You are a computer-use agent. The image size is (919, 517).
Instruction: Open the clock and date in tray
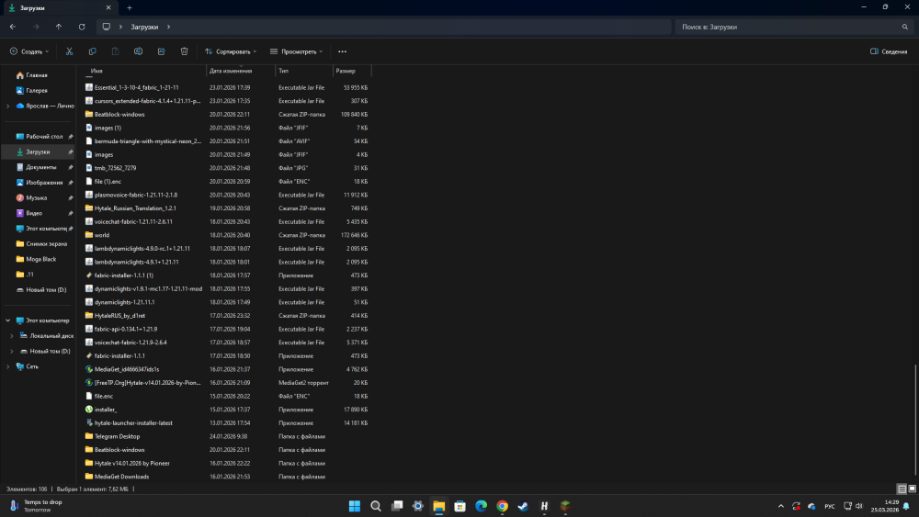click(x=884, y=506)
